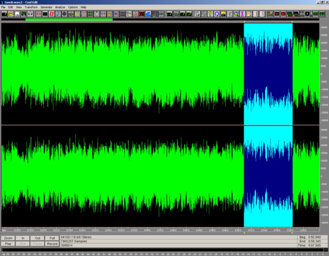The width and height of the screenshot is (329, 256).
Task: Click the 1:00.0 mark on time ruler
Action: pos(303,230)
